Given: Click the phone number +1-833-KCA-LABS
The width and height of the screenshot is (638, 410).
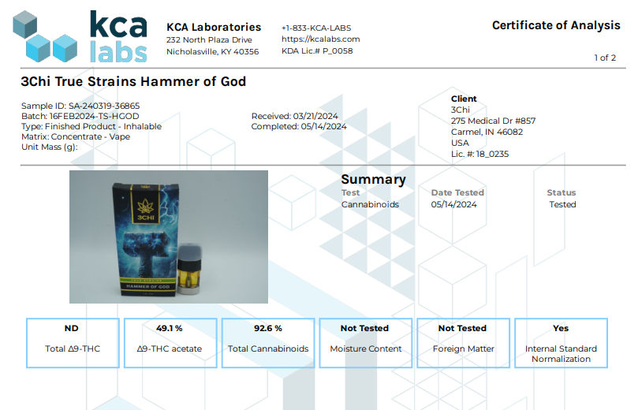Looking at the screenshot, I should click(x=316, y=28).
